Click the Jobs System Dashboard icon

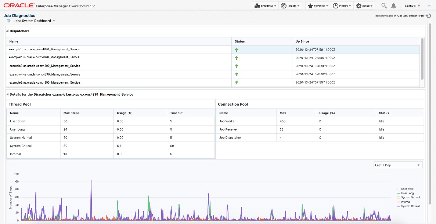(x=9, y=21)
